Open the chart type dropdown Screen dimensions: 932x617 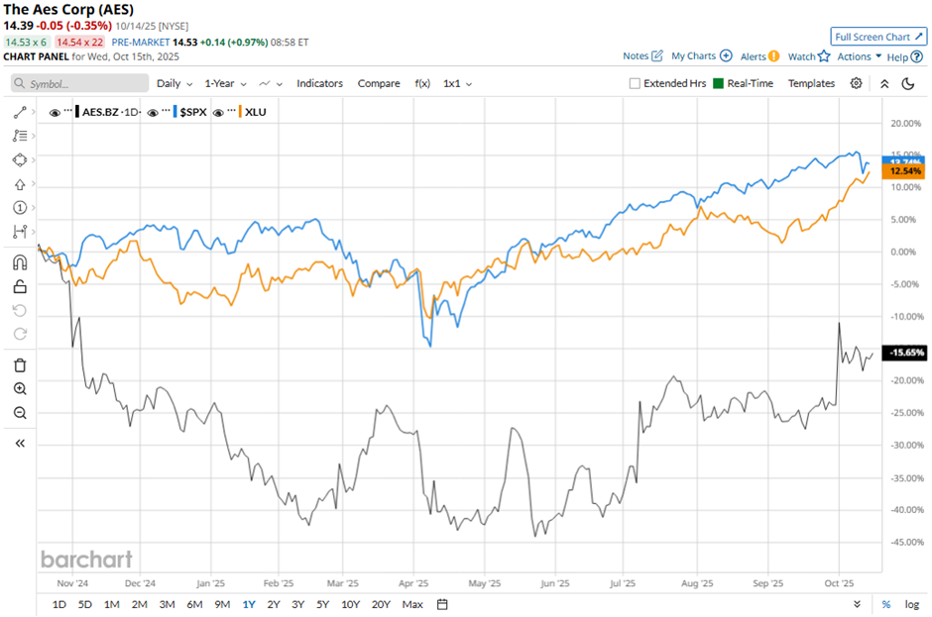click(271, 84)
